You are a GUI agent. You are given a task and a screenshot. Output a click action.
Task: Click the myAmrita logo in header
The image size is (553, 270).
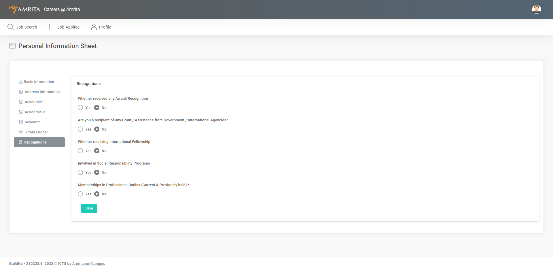click(24, 9)
